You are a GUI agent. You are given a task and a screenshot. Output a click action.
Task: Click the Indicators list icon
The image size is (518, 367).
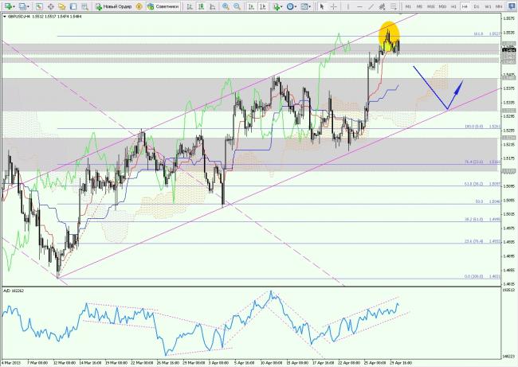277,6
